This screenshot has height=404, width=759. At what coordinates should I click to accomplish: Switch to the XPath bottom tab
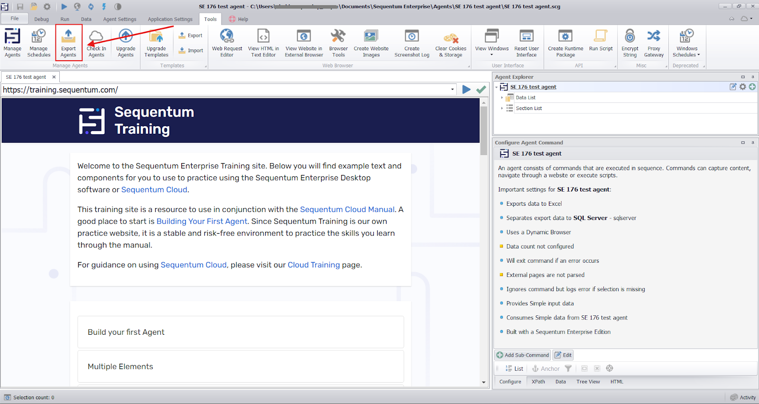pyautogui.click(x=538, y=382)
